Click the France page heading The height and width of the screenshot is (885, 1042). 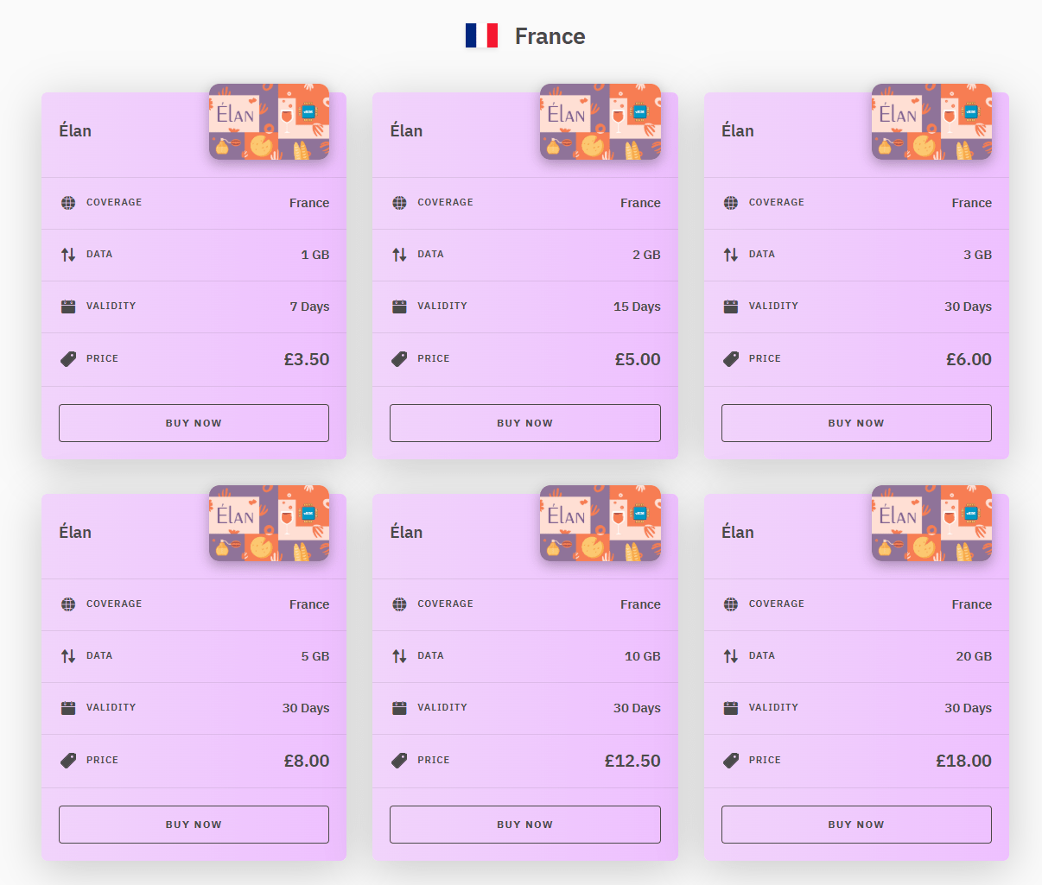(550, 36)
